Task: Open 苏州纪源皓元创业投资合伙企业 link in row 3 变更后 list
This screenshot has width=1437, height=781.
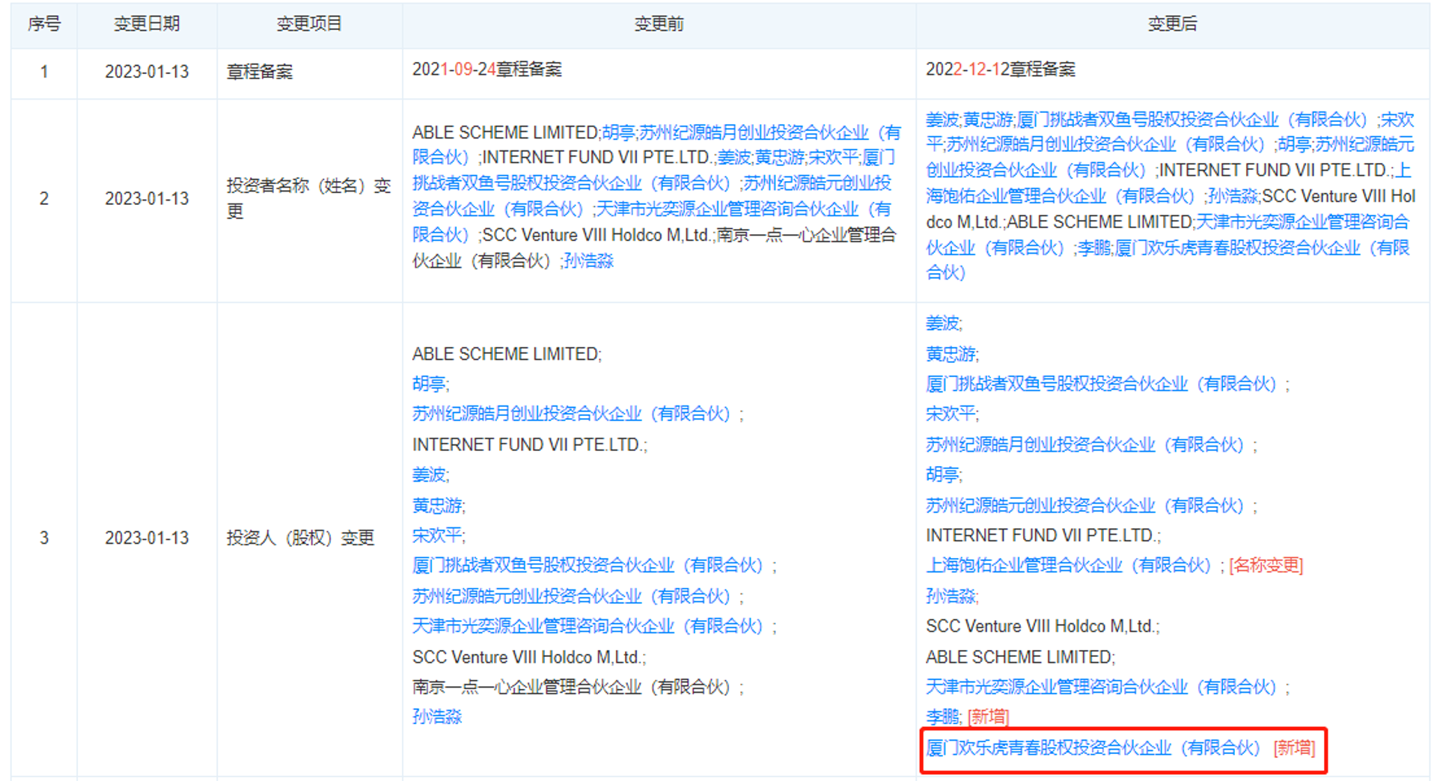Action: [1084, 506]
